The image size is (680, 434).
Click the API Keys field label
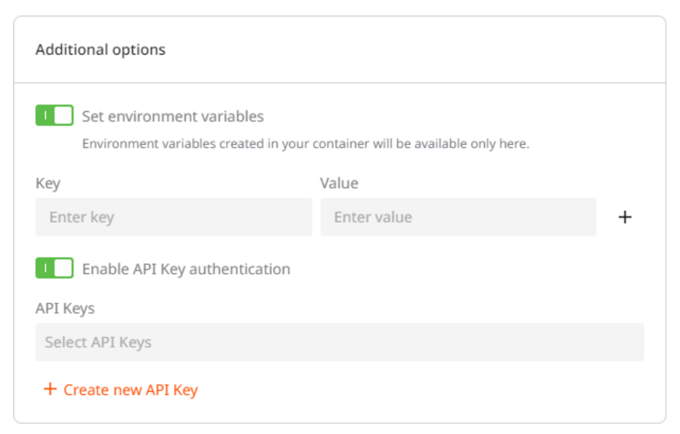pyautogui.click(x=64, y=308)
